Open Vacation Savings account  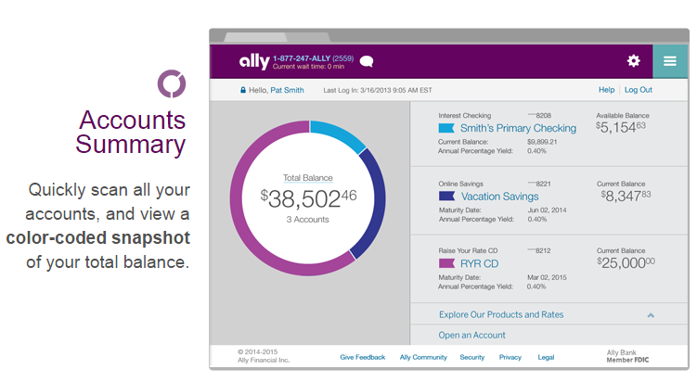point(499,197)
